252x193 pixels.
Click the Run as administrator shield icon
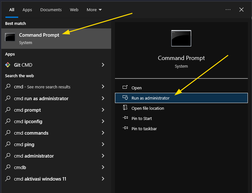[125, 98]
